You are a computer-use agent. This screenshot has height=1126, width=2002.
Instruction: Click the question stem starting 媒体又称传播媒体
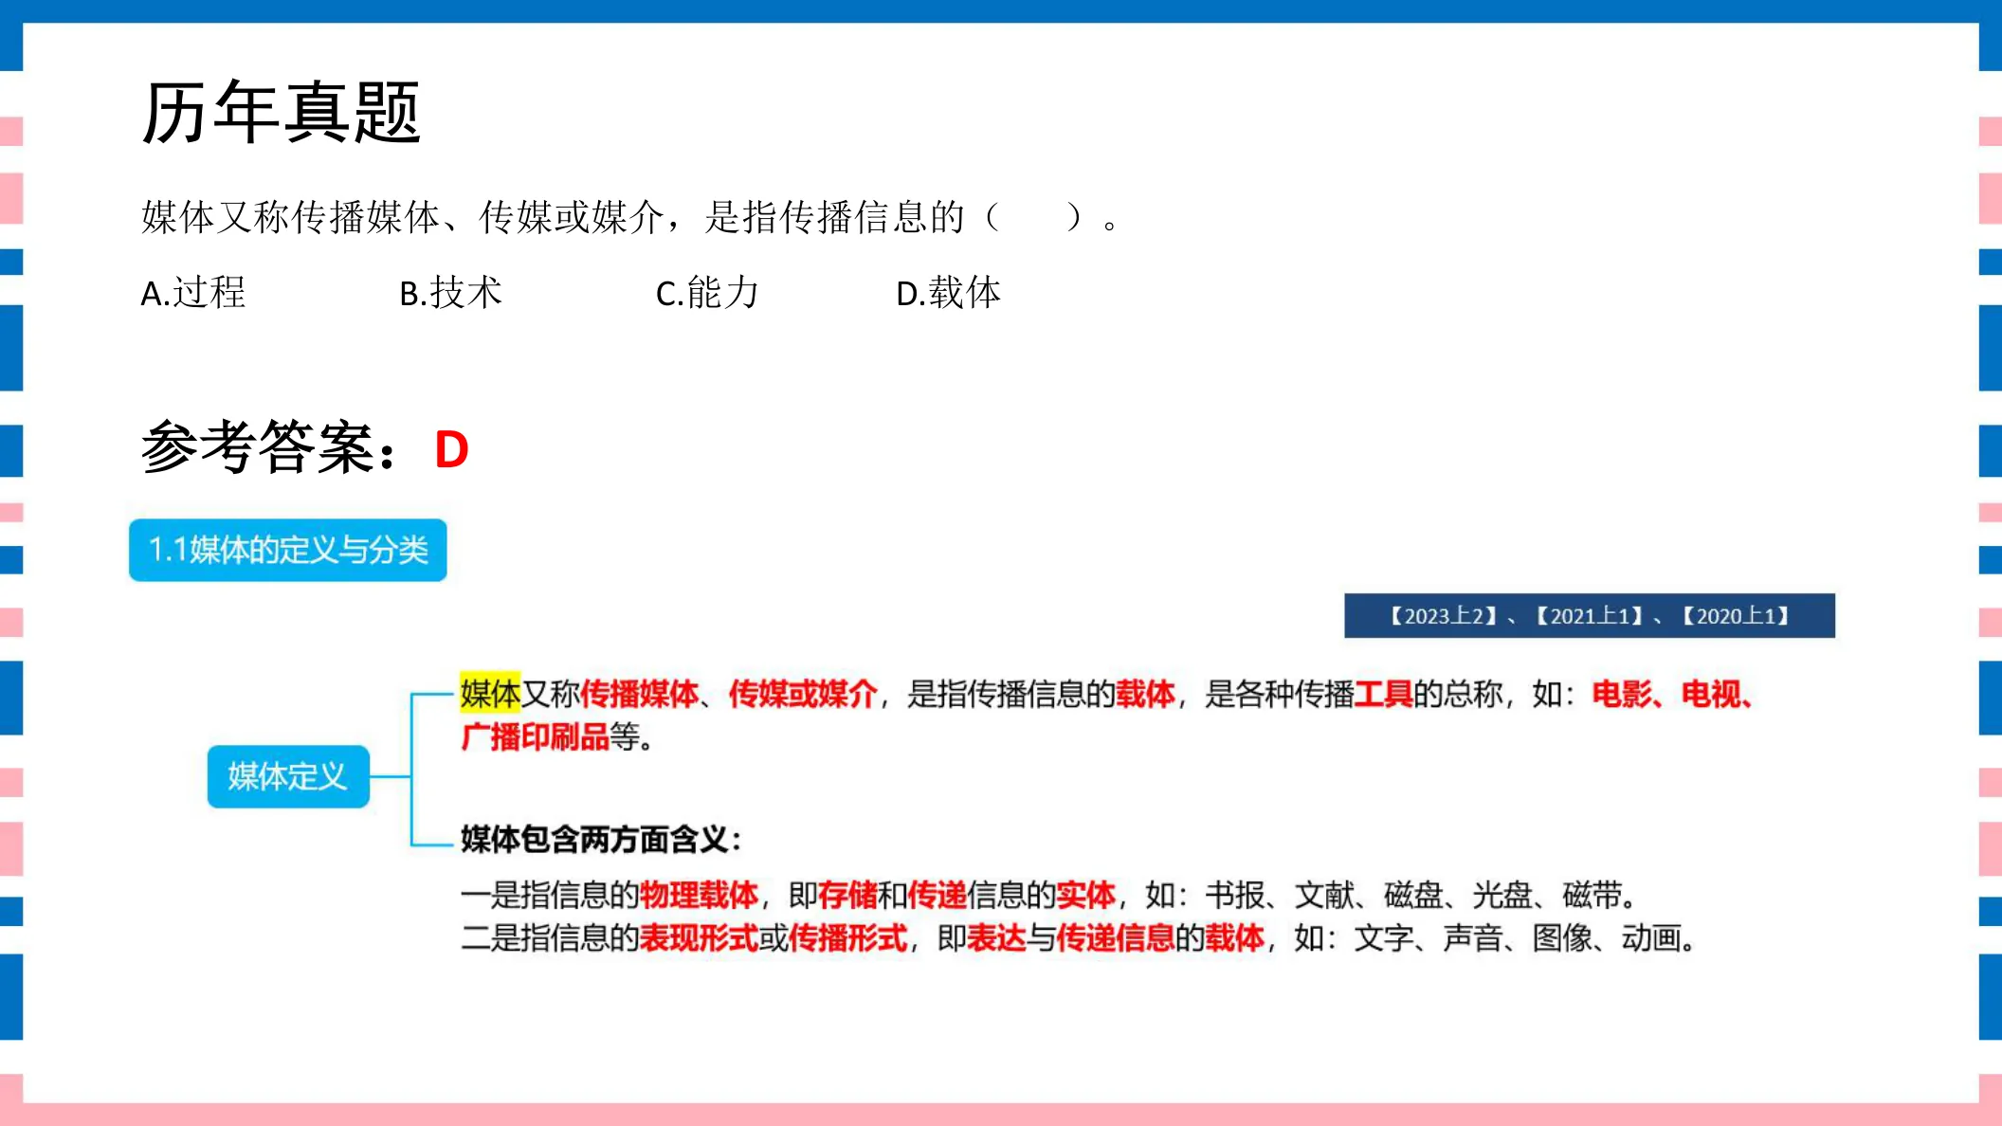click(630, 218)
